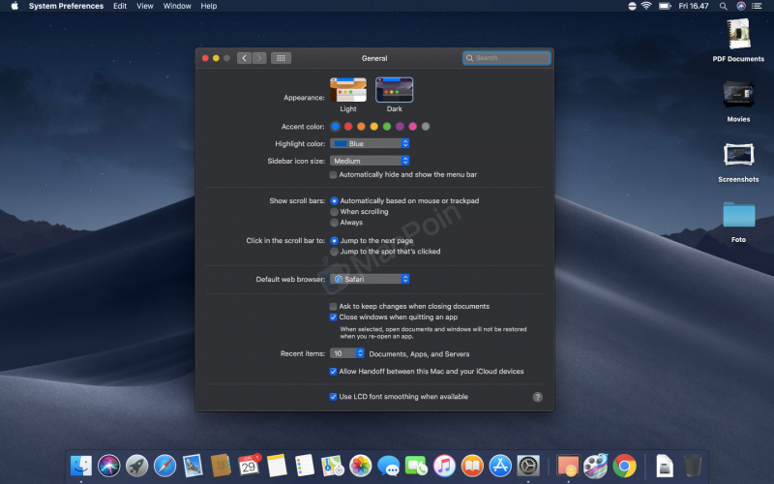Open Books app in the Dock
Image resolution: width=774 pixels, height=484 pixels.
(472, 466)
